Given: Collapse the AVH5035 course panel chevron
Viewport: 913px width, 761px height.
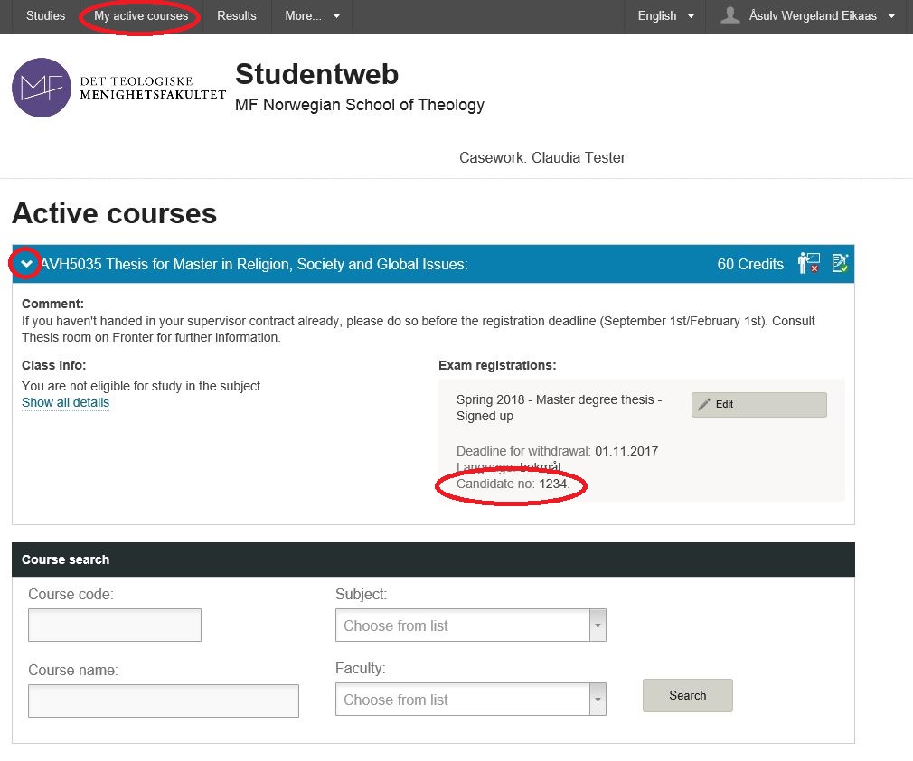Looking at the screenshot, I should point(26,264).
